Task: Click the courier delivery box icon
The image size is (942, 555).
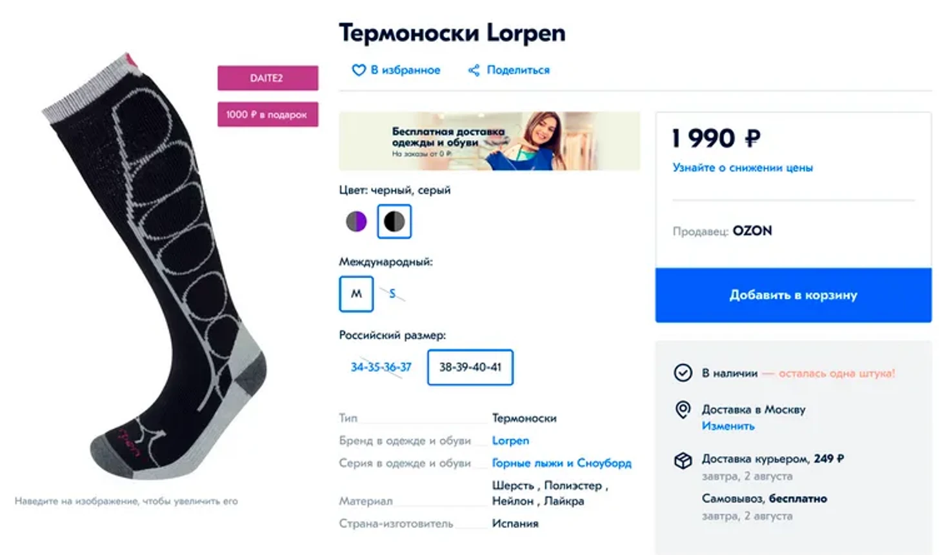Action: point(683,460)
